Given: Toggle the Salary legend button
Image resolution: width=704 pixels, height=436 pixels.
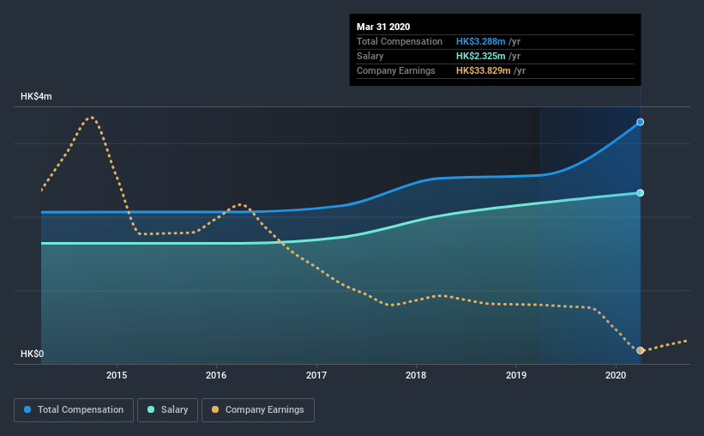Looking at the screenshot, I should pos(167,410).
